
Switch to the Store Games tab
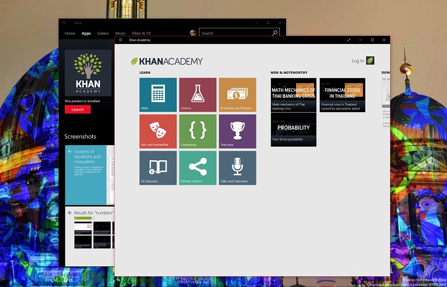click(x=103, y=33)
